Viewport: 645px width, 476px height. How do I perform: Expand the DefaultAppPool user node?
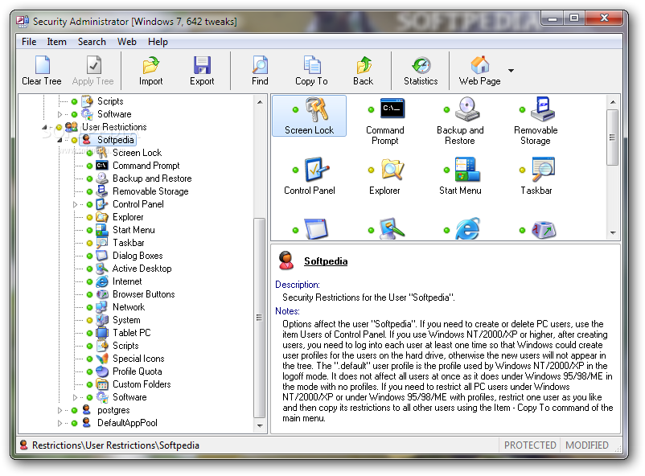(x=60, y=423)
